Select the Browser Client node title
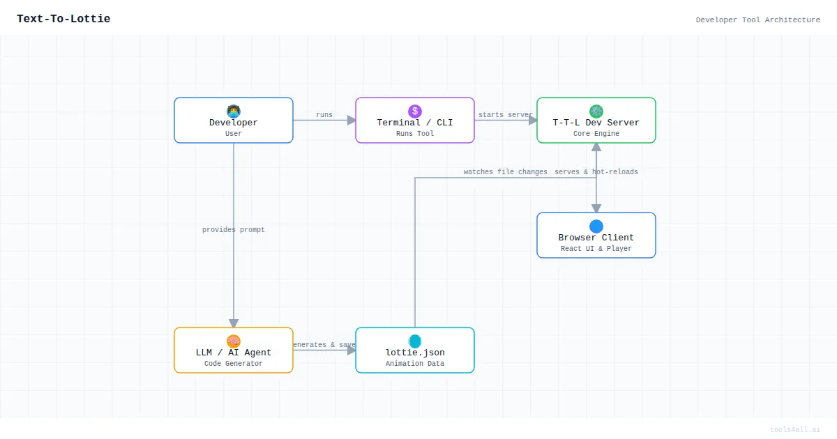837x439 pixels. click(596, 238)
